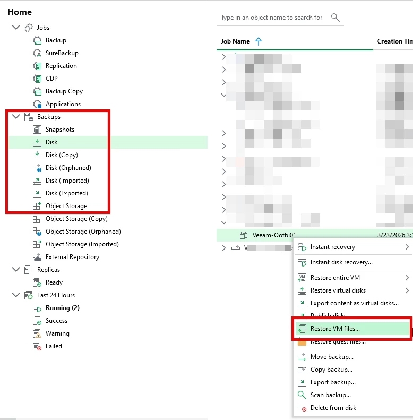Click the Delete from disk icon
The height and width of the screenshot is (420, 413).
(302, 408)
